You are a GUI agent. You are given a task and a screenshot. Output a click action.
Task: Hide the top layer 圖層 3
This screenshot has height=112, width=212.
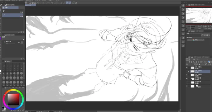click(x=187, y=68)
